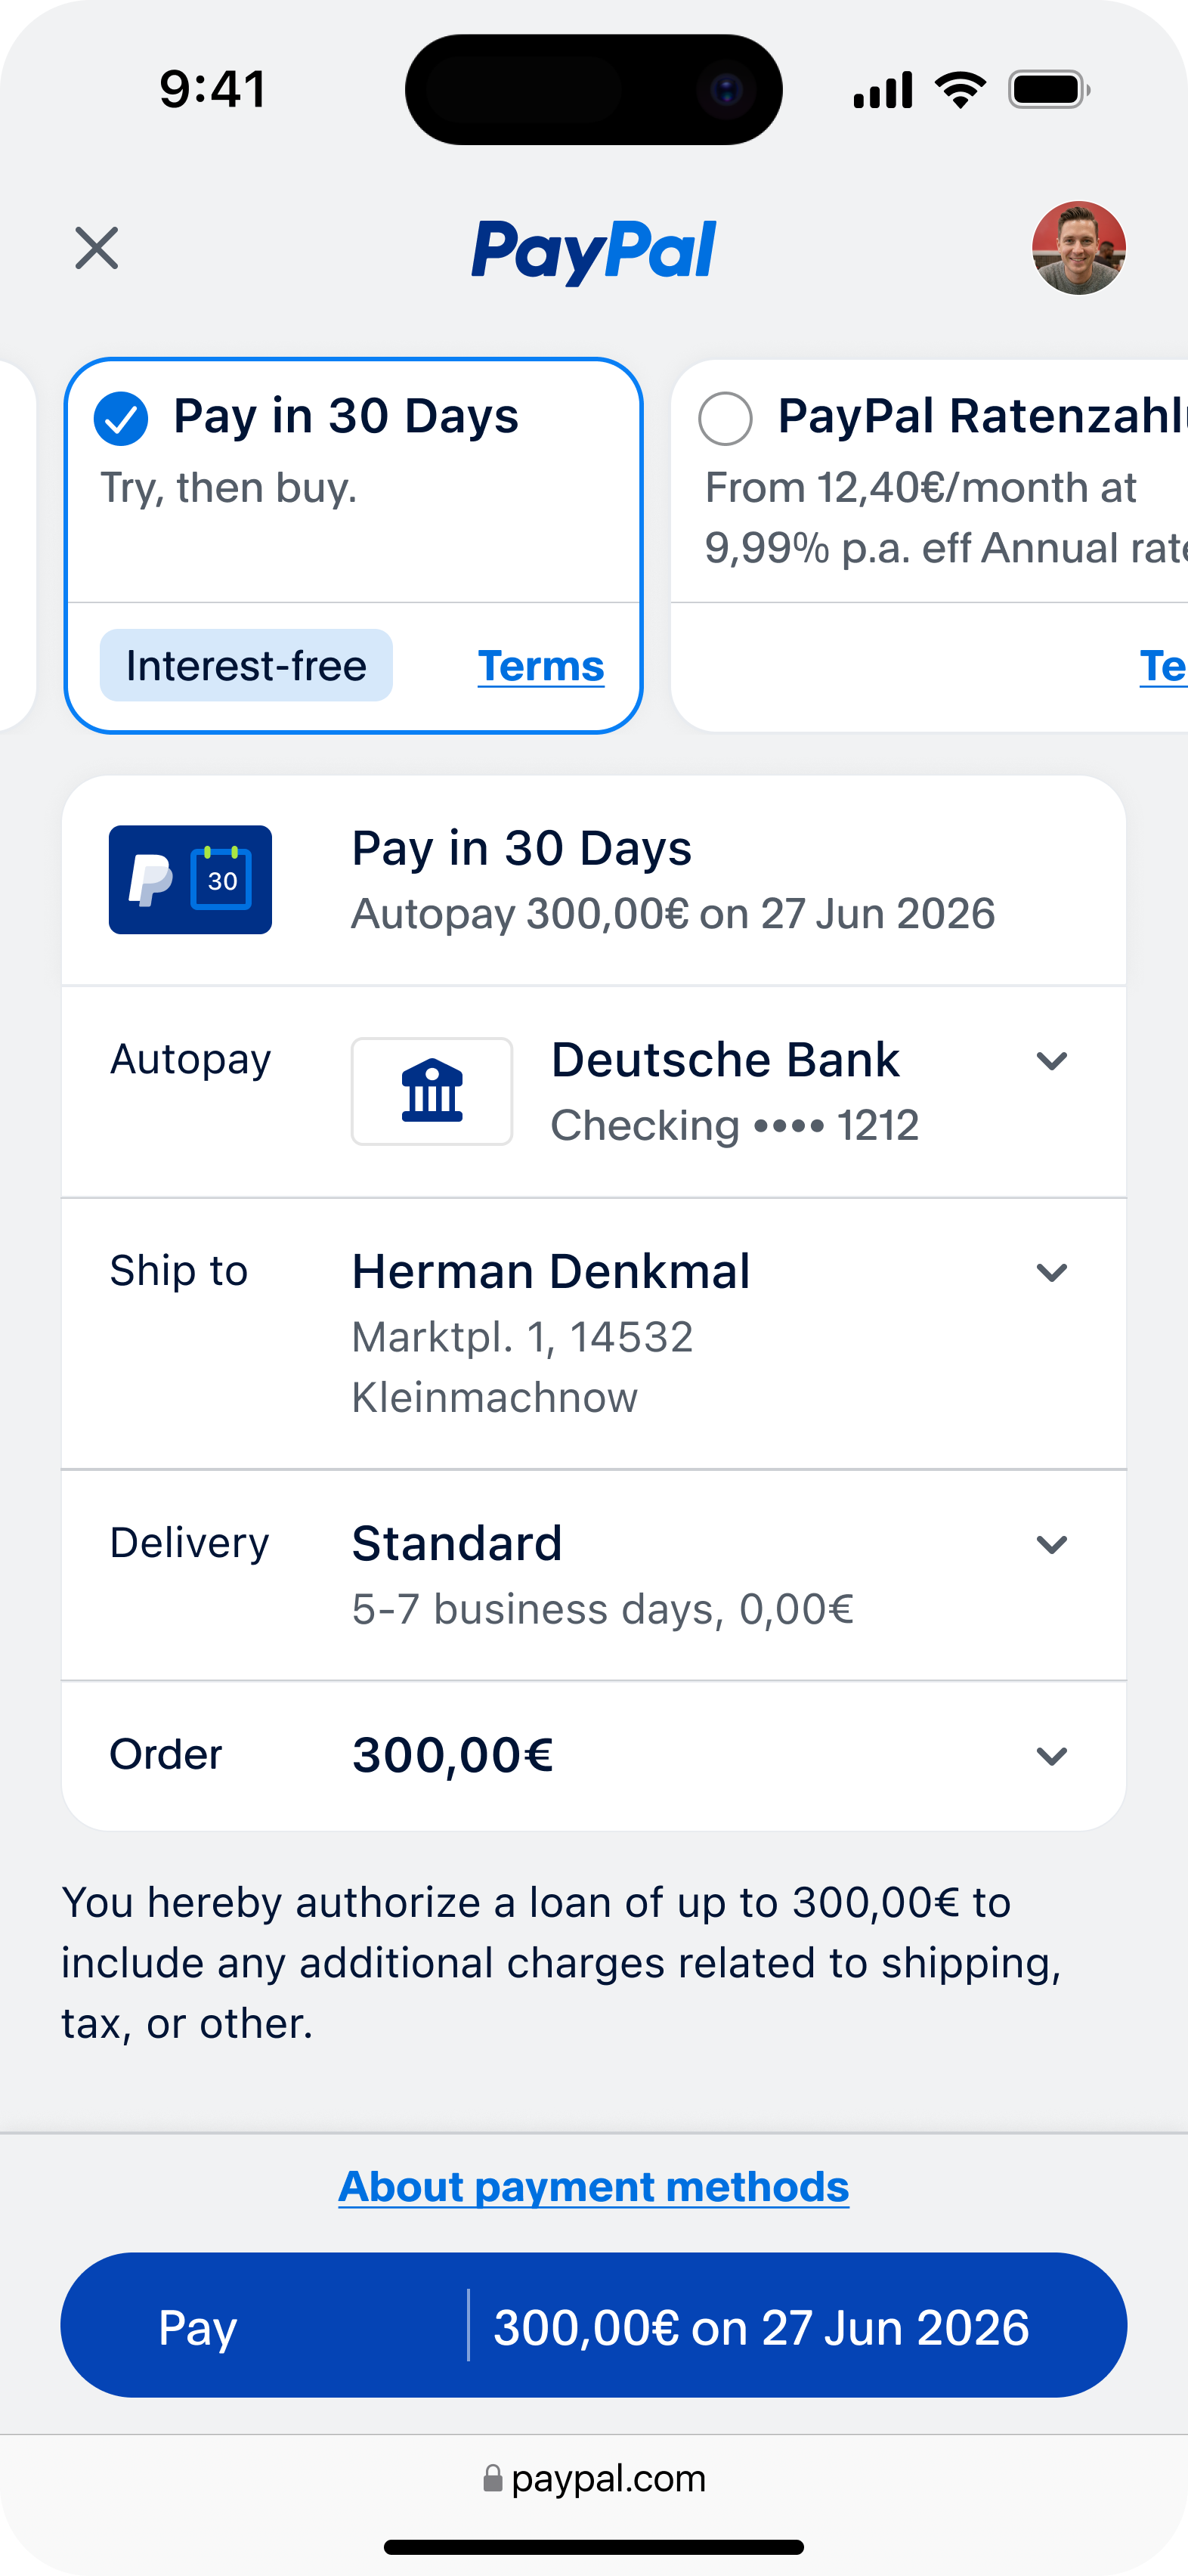Expand the Autopay Deutsche Bank chevron
Viewport: 1188px width, 2576px height.
1052,1061
